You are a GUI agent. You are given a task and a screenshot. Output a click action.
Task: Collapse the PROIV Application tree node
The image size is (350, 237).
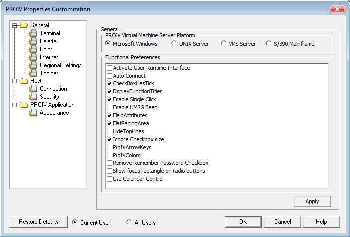15,105
